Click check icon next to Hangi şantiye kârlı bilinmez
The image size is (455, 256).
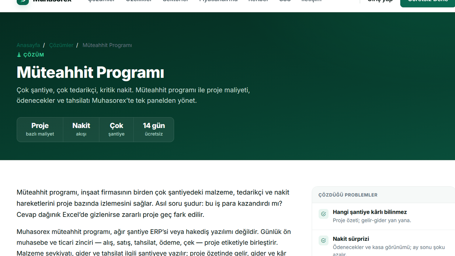(323, 214)
